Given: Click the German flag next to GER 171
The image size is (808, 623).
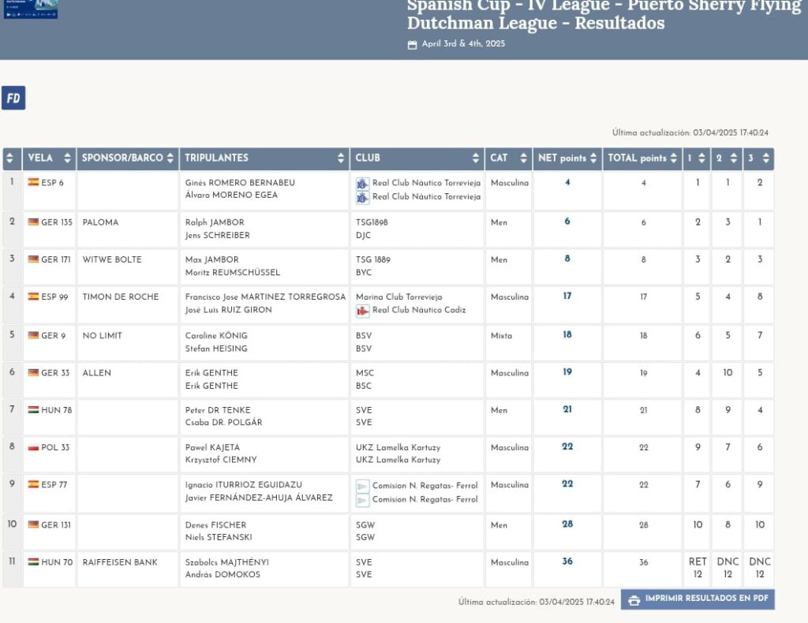Looking at the screenshot, I should (x=33, y=259).
